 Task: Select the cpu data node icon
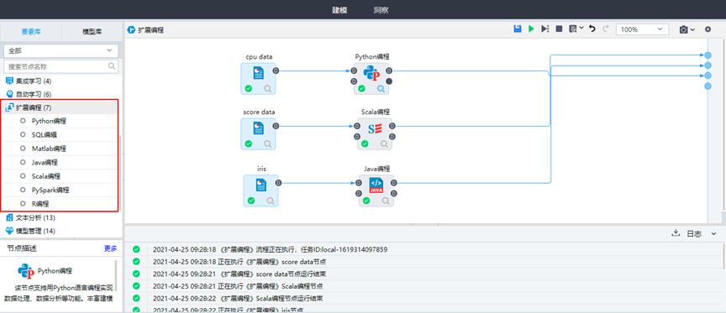[x=258, y=74]
